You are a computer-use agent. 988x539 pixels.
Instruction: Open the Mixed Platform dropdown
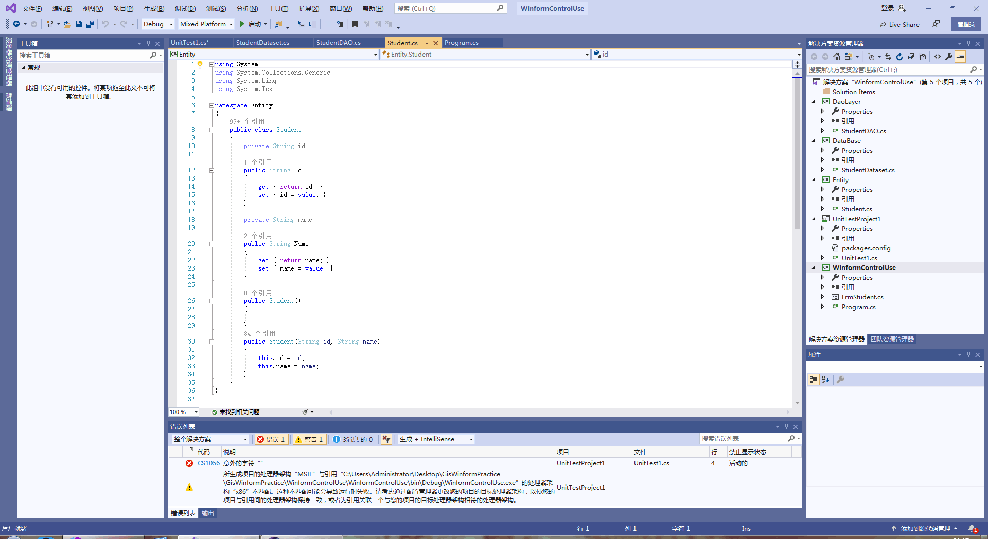206,24
